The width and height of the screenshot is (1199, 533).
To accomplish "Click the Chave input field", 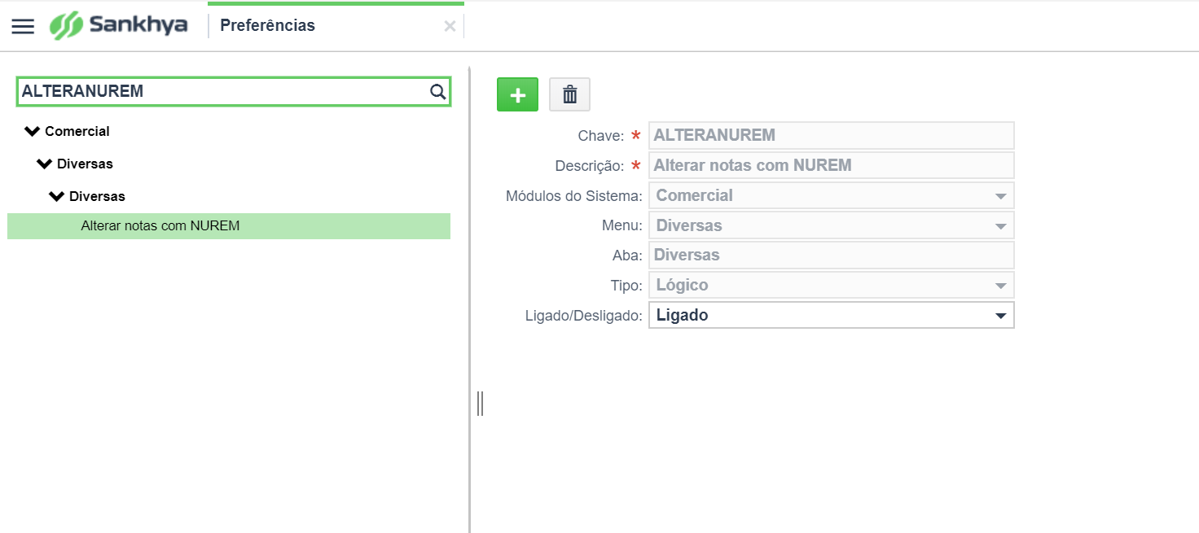I will tap(832, 135).
